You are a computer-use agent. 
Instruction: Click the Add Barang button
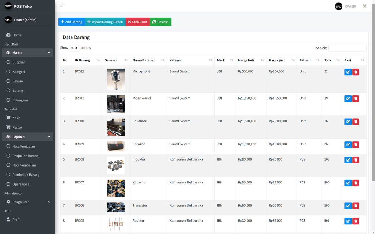(72, 22)
